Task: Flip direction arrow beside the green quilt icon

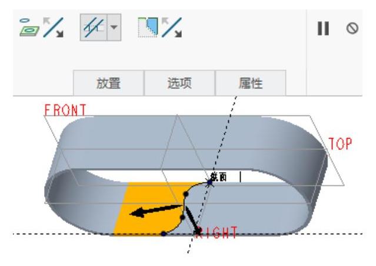Action: [53, 27]
